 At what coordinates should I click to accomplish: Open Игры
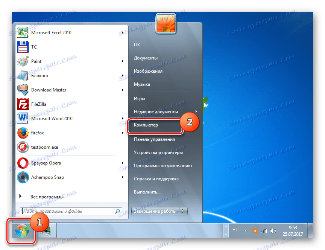click(140, 99)
